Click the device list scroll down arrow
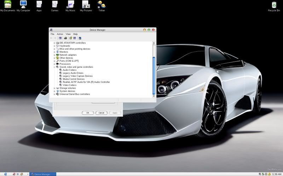This screenshot has width=283, height=176. pos(154,96)
